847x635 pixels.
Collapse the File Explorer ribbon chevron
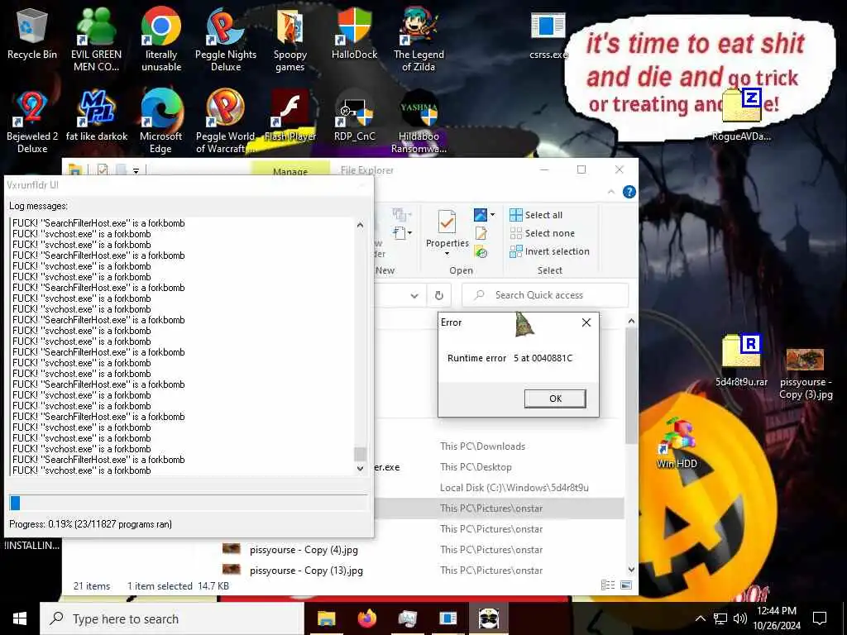tap(611, 192)
